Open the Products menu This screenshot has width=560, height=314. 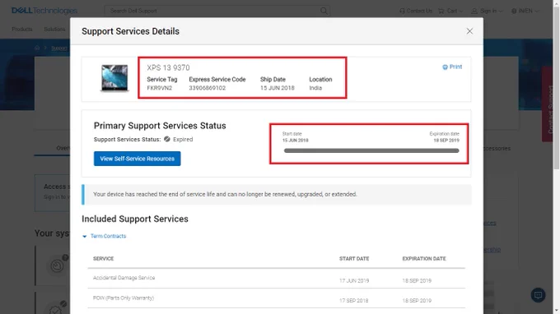tap(22, 30)
